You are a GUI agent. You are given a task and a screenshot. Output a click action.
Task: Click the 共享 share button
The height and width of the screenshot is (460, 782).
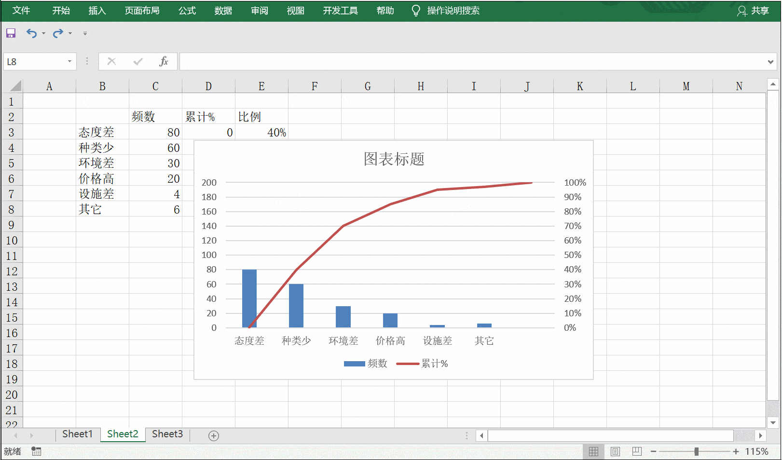tap(754, 11)
